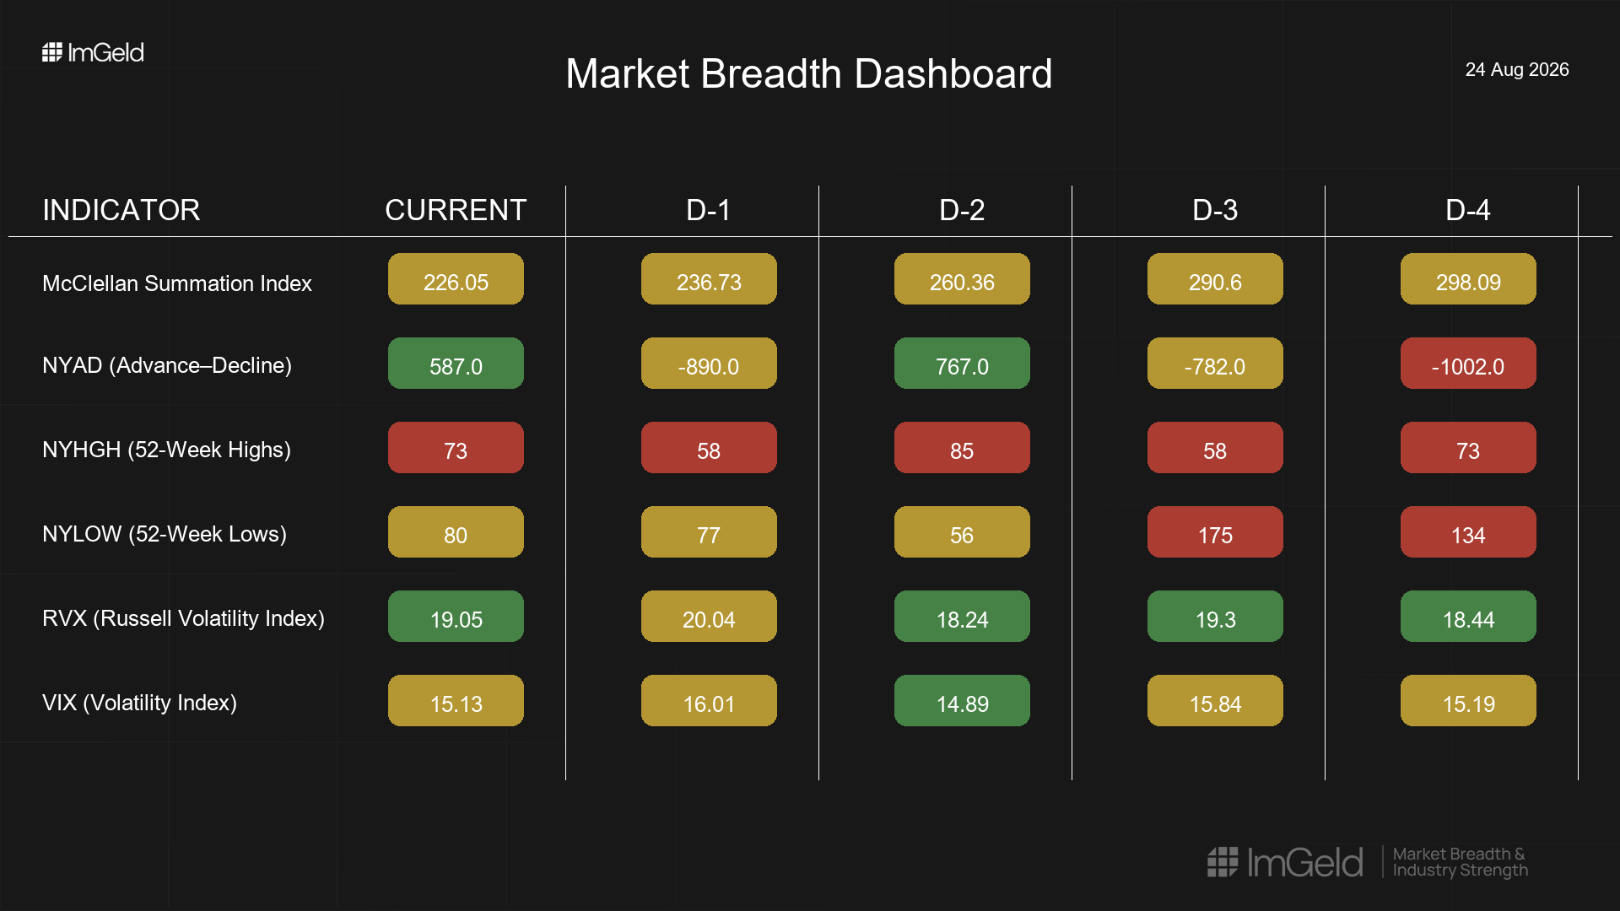Image resolution: width=1620 pixels, height=911 pixels.
Task: Click the RVX D-1 value 20.04
Action: [x=709, y=617]
